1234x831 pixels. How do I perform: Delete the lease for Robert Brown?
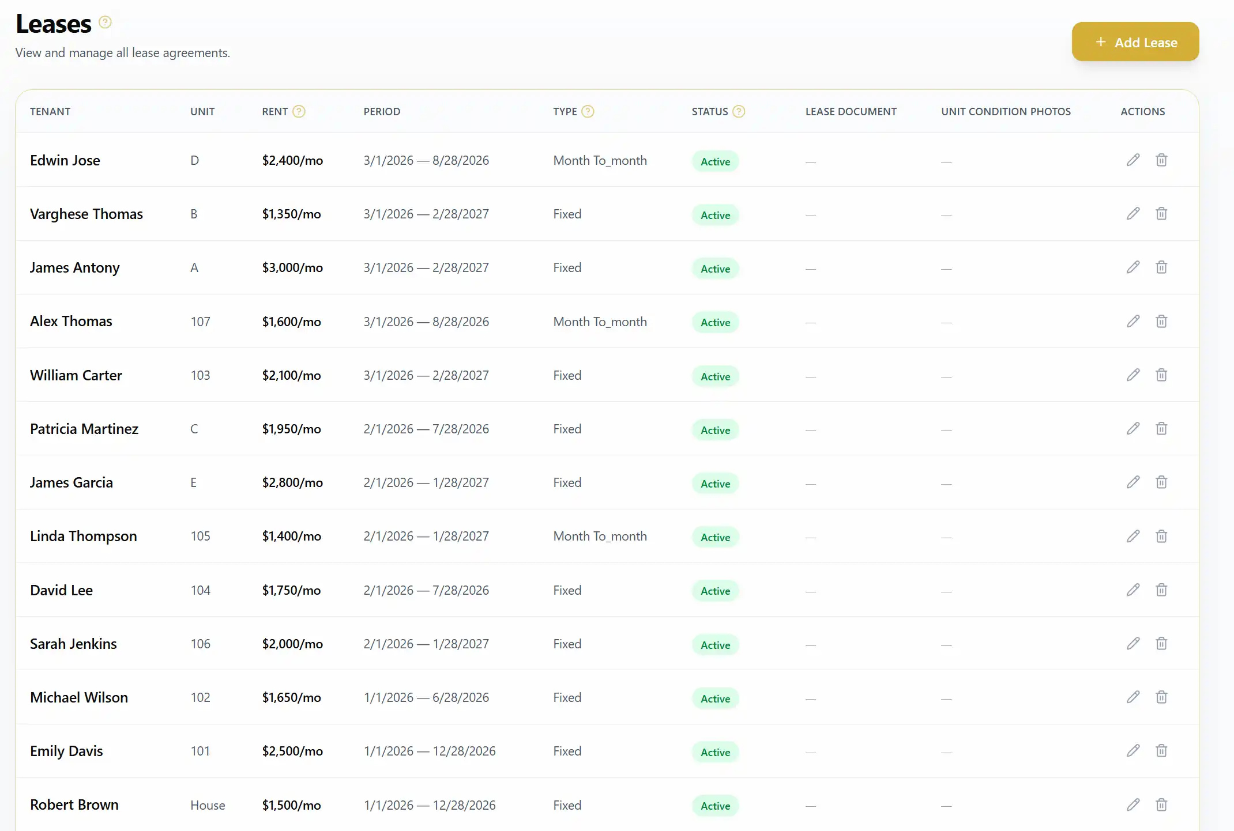tap(1161, 804)
